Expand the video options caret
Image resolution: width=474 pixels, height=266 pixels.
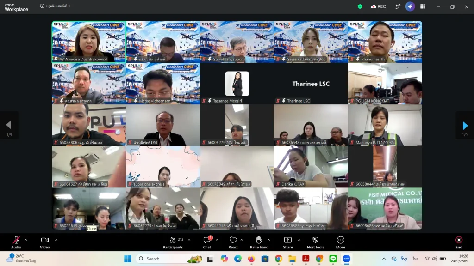56,240
